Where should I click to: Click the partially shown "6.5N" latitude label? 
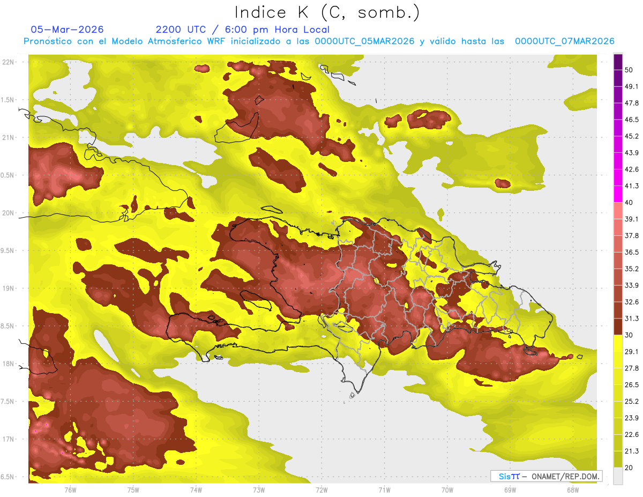(8, 477)
